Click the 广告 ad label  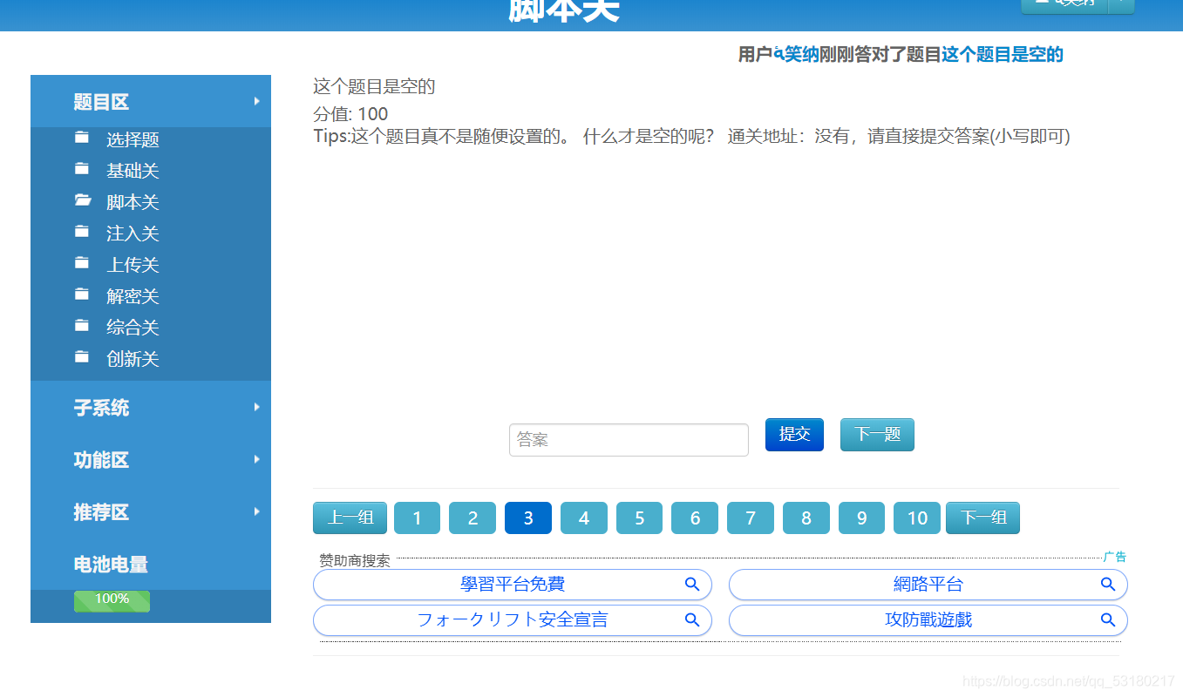click(x=1115, y=557)
